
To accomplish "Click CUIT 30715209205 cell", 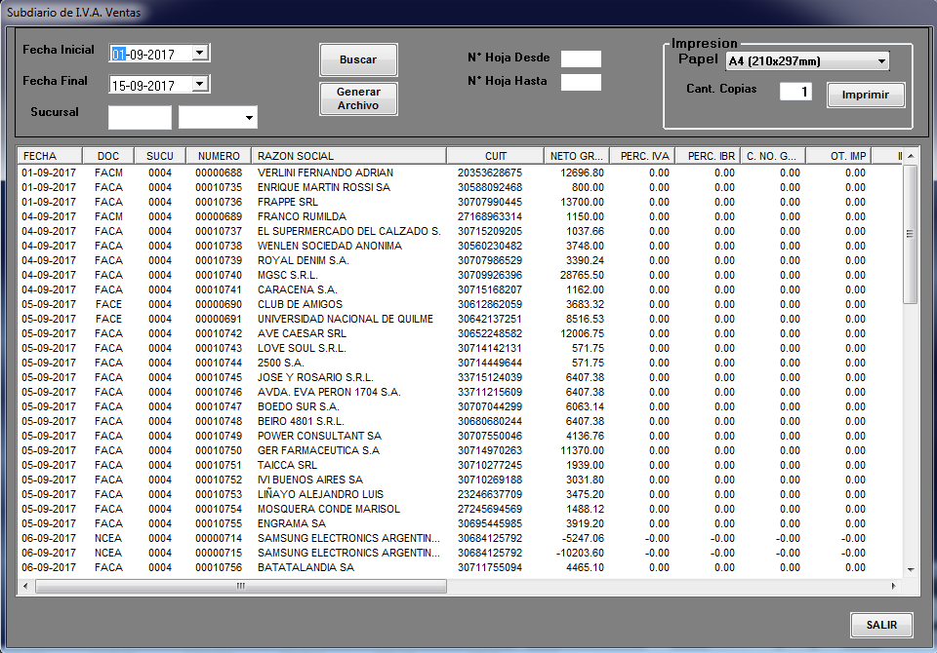I will pos(490,231).
